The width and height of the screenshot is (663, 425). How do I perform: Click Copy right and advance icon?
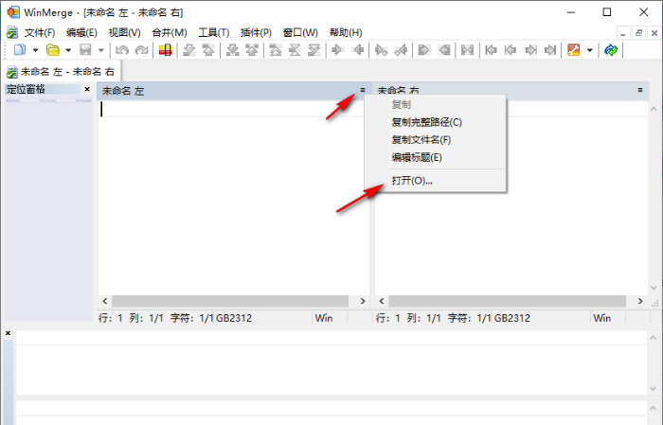click(x=381, y=50)
